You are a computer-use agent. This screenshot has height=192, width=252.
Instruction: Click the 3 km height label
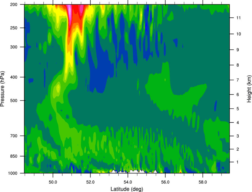tap(238, 136)
